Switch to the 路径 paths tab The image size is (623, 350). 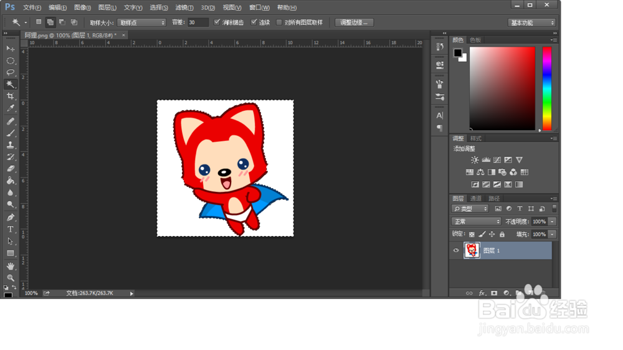point(494,198)
